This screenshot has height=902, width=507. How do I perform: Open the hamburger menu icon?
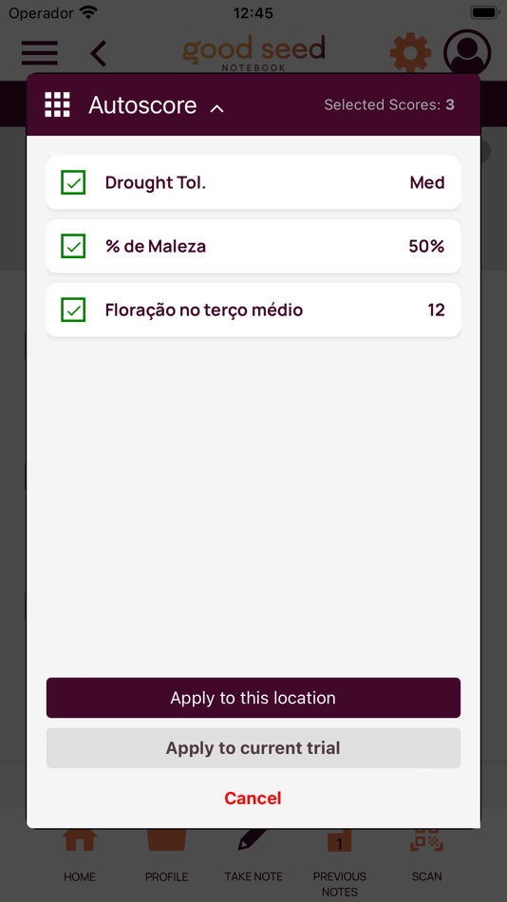pyautogui.click(x=40, y=53)
